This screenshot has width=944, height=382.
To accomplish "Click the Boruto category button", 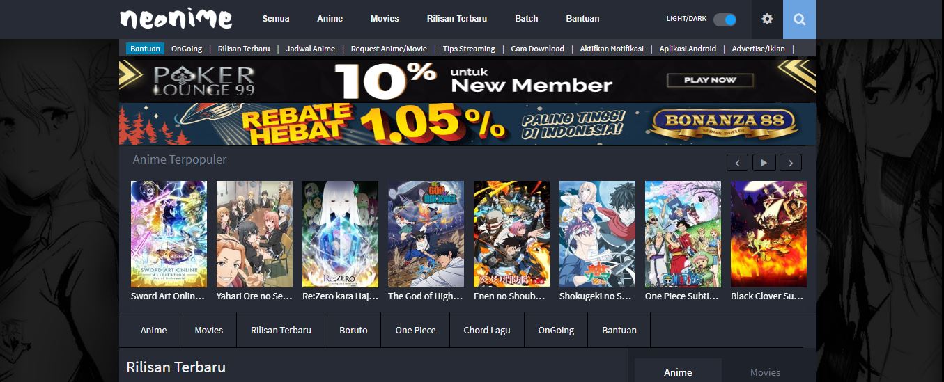I will coord(353,330).
